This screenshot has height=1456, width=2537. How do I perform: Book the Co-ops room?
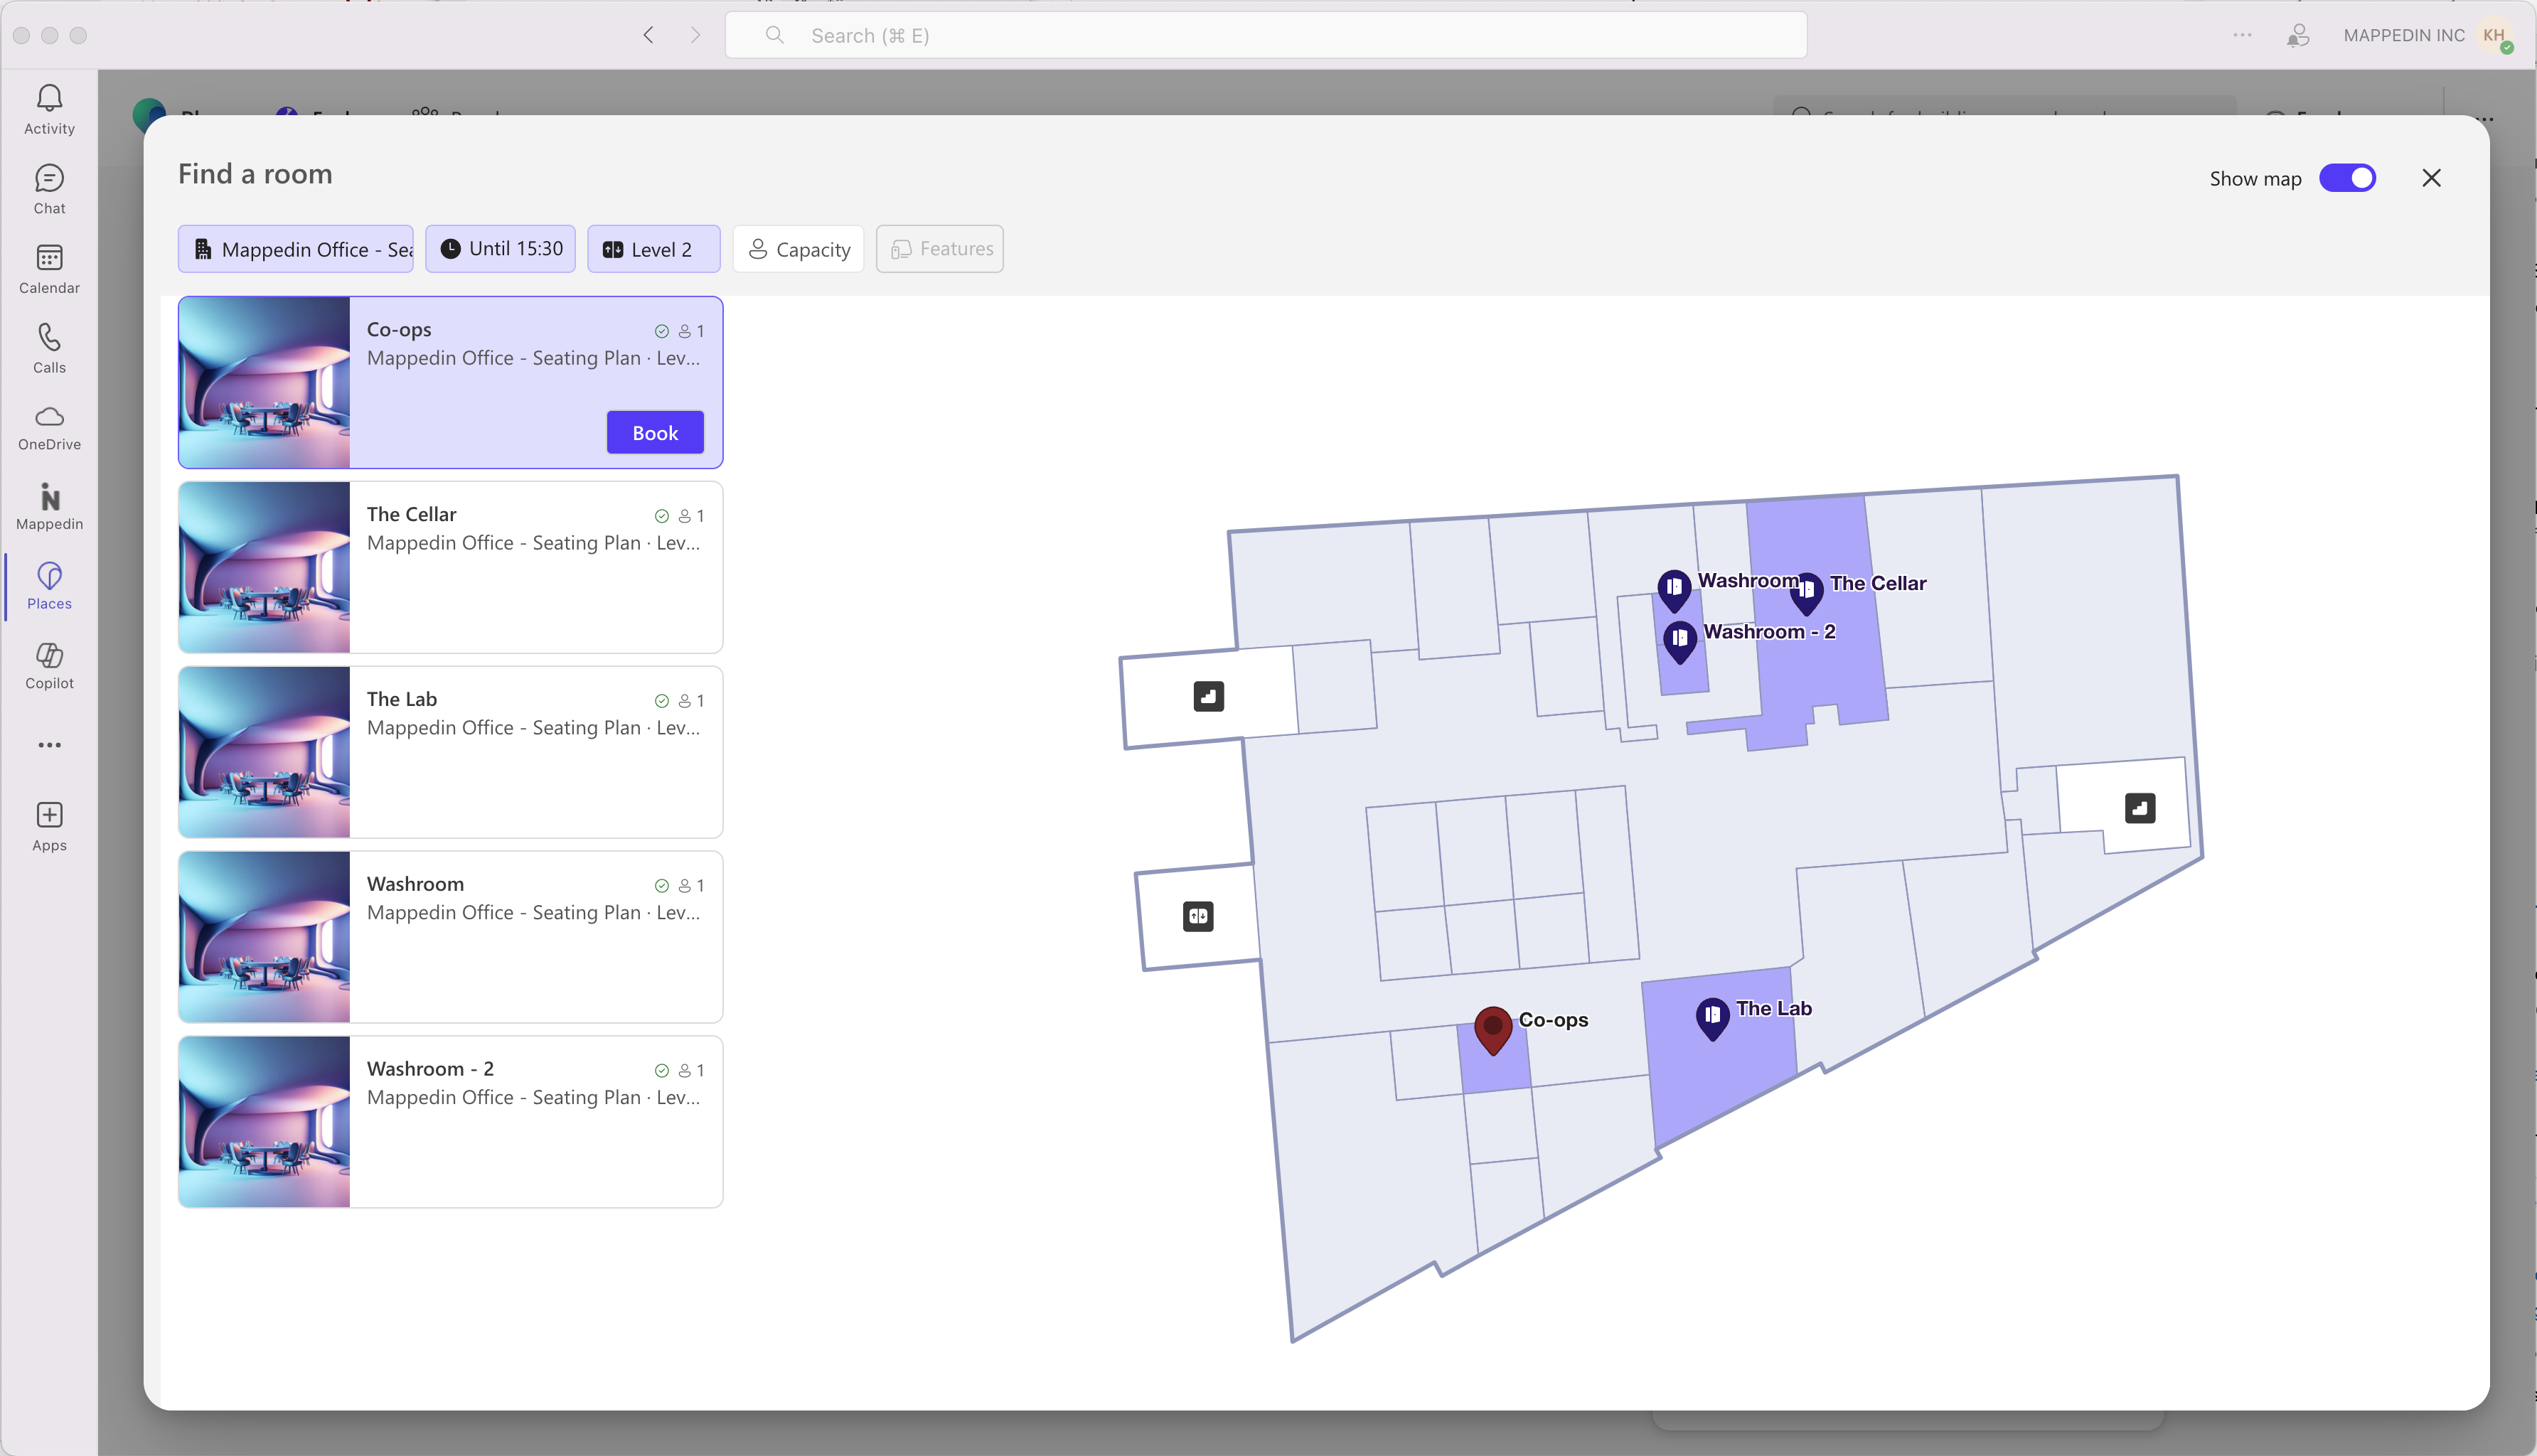click(655, 432)
